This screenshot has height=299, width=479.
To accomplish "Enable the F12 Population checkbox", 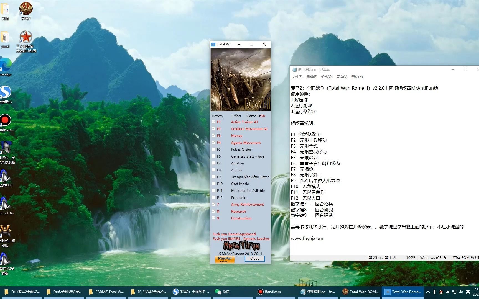I will 213,197.
